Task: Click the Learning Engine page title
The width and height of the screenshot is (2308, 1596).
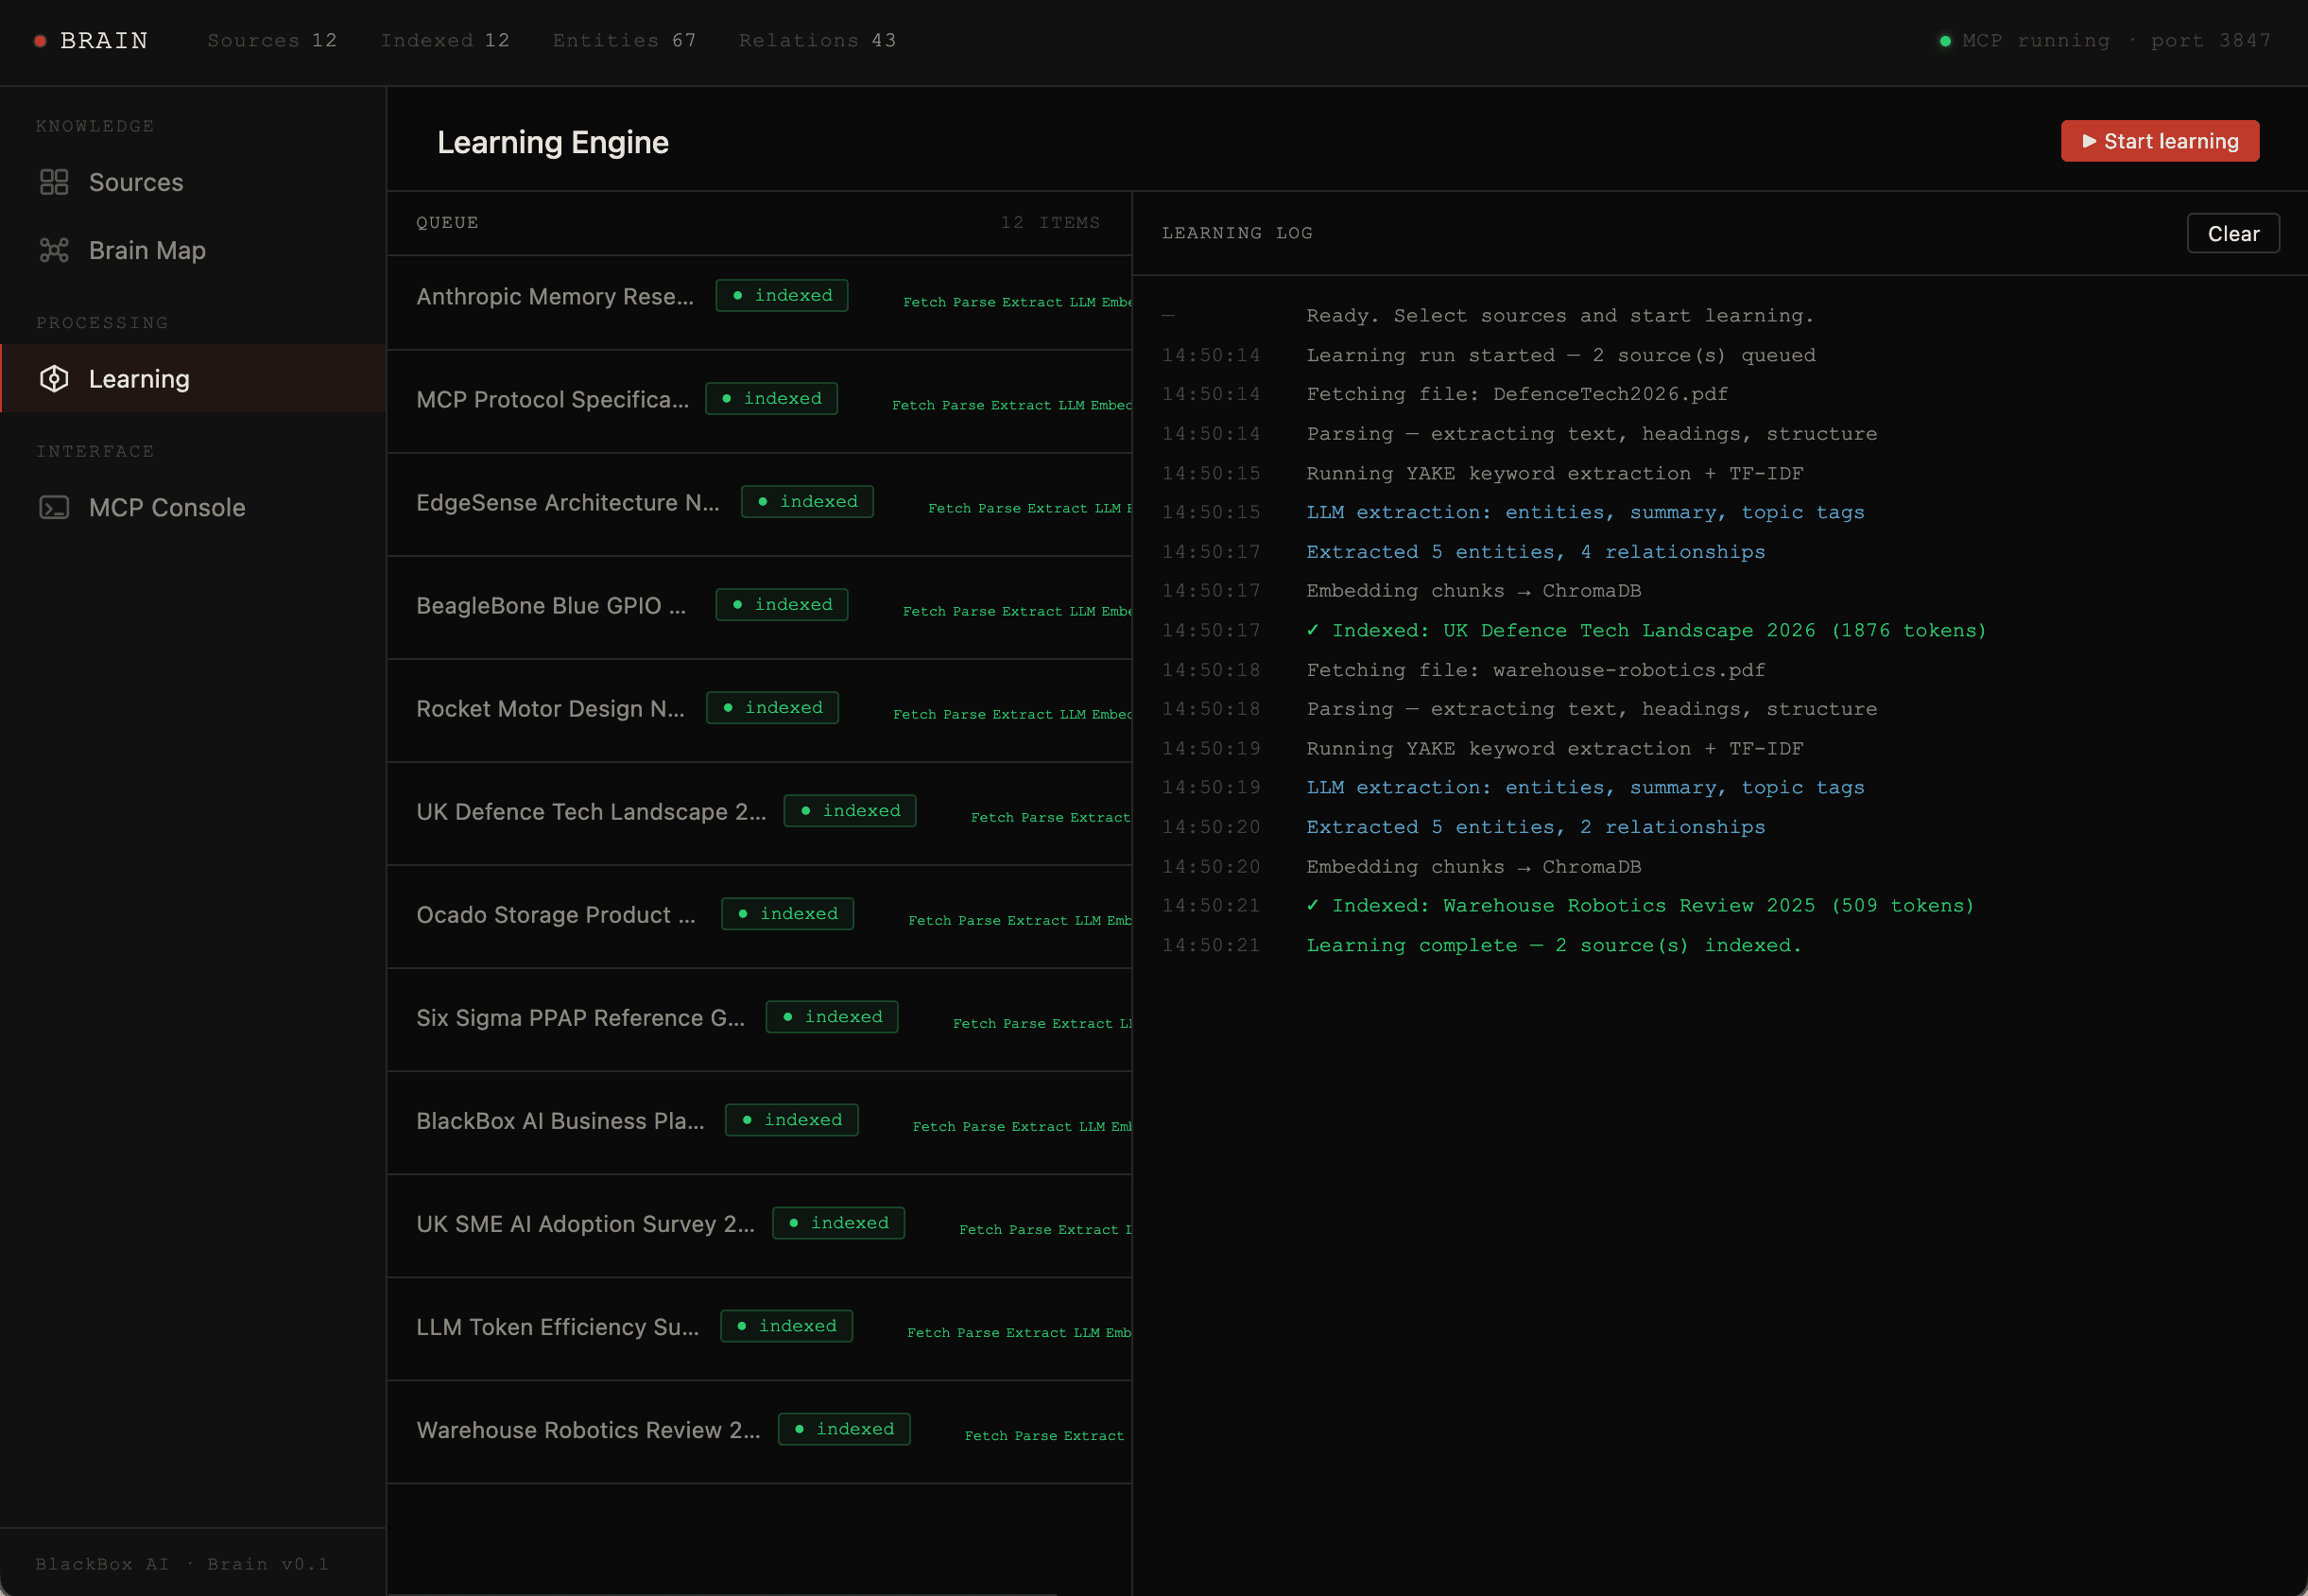Action: pos(553,142)
